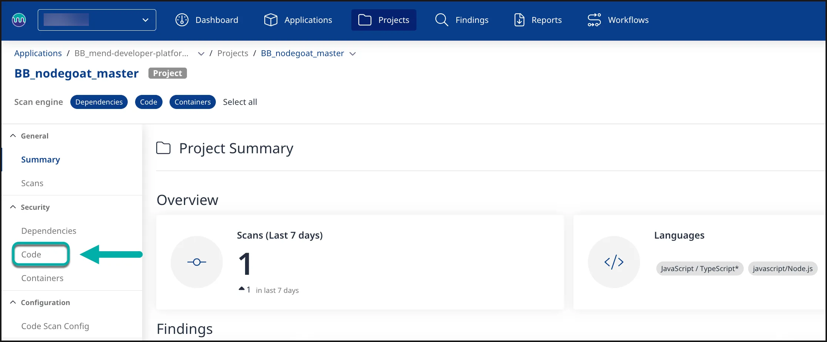Toggle the Code scan engine filter

click(148, 102)
